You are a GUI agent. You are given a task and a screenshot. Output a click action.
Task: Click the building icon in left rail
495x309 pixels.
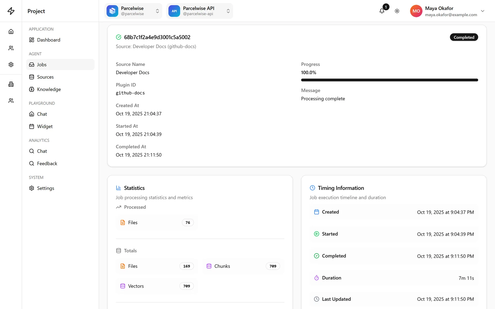pos(11,84)
